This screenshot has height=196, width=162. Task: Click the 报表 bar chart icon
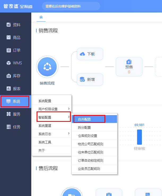[x=8, y=89]
